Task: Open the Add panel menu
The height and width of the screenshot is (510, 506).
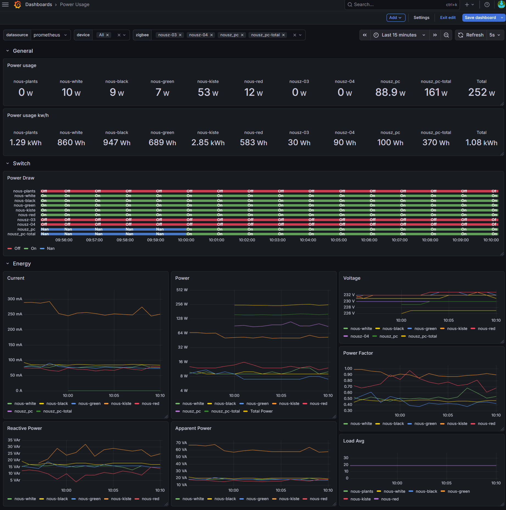Action: click(x=396, y=18)
